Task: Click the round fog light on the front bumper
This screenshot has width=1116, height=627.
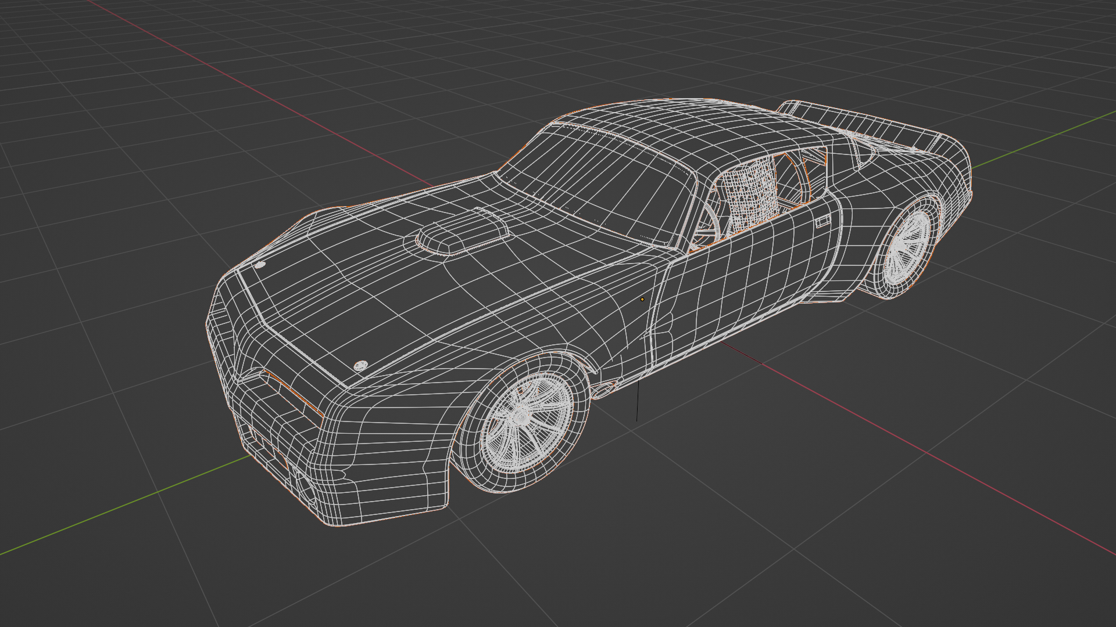Action: click(305, 488)
